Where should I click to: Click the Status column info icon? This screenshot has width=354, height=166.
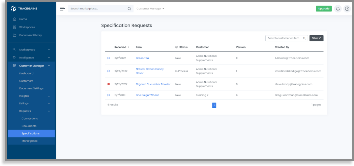177,47
